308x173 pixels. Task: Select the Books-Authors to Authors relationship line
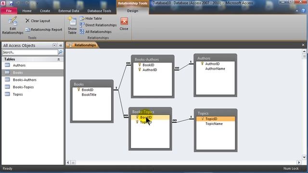pyautogui.click(x=184, y=67)
